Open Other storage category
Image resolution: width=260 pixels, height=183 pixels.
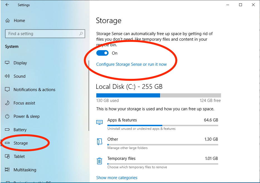(x=157, y=143)
